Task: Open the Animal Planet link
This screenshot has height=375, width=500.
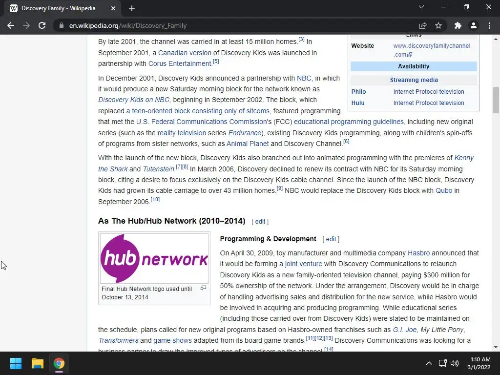Action: (248, 144)
